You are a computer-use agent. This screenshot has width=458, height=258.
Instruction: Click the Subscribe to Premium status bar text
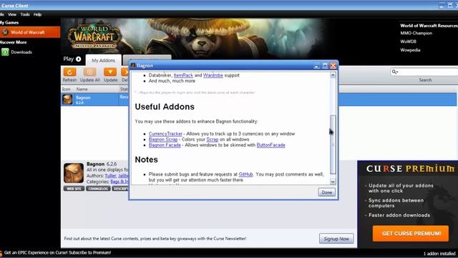(58, 252)
